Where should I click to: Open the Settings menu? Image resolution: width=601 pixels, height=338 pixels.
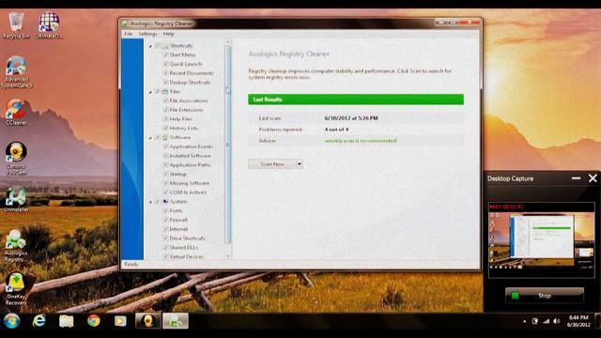tap(147, 34)
